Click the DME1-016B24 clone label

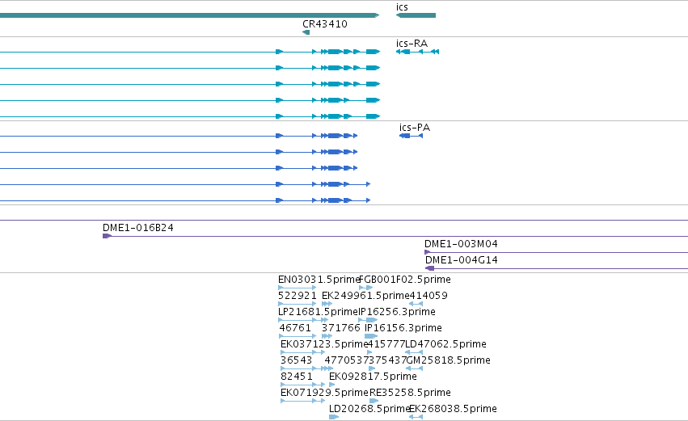[137, 228]
